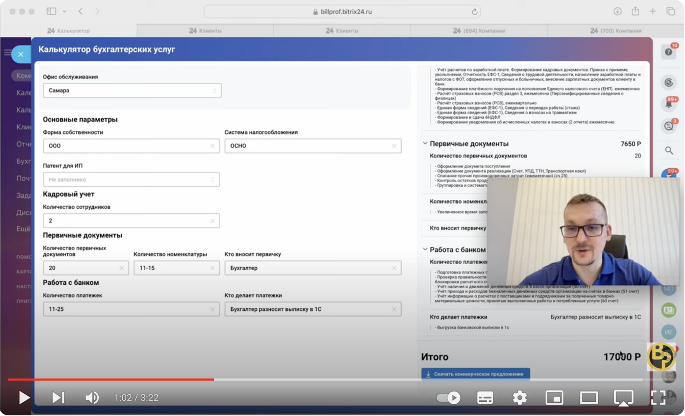685x416 pixels.
Task: Collapse the Работа с банком summary section
Action: (425, 250)
